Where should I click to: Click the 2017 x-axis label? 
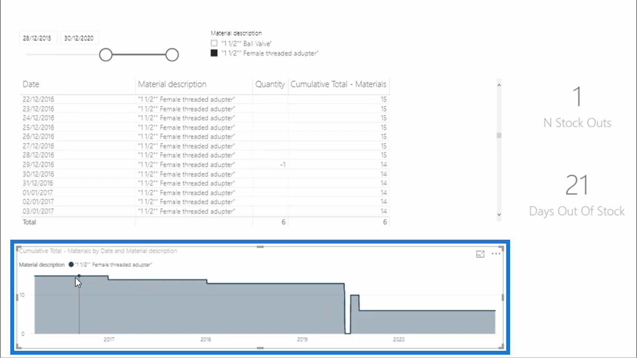[109, 339]
